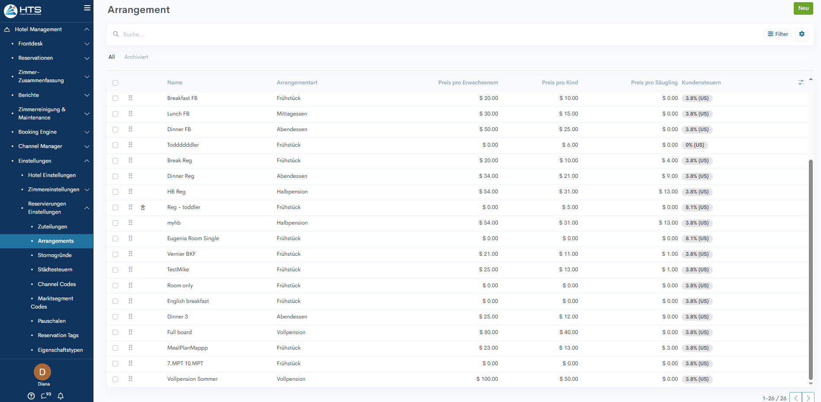Click the icon next to Reg - toddler

[x=143, y=208]
